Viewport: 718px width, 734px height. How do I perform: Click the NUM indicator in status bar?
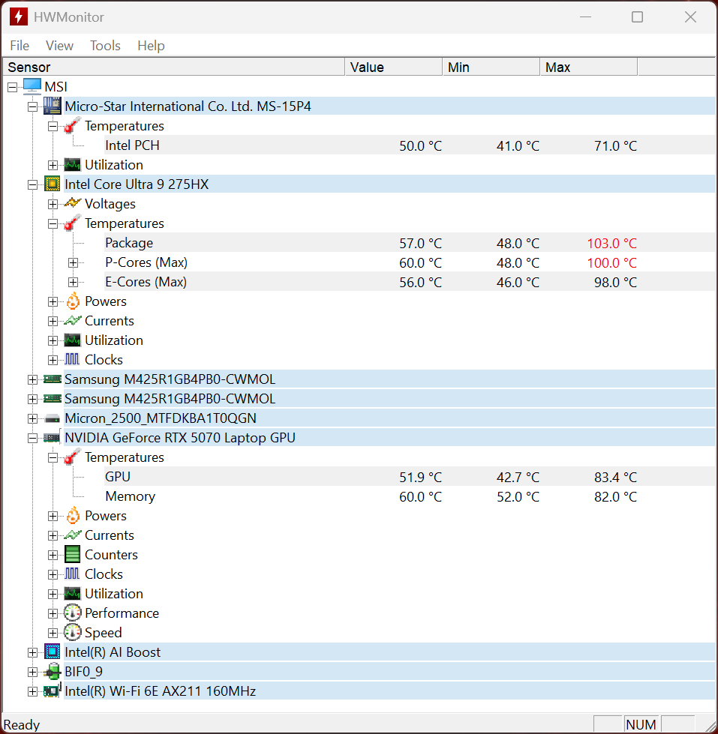[x=641, y=724]
